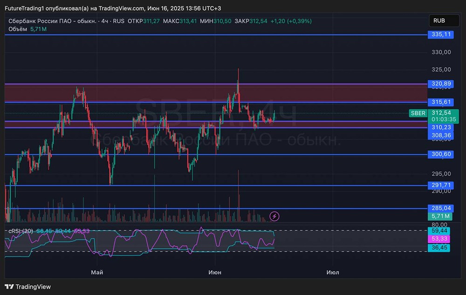Screen dimensions: 466x295
Task: Click the 325,00 price axis tick
Action: (441, 70)
